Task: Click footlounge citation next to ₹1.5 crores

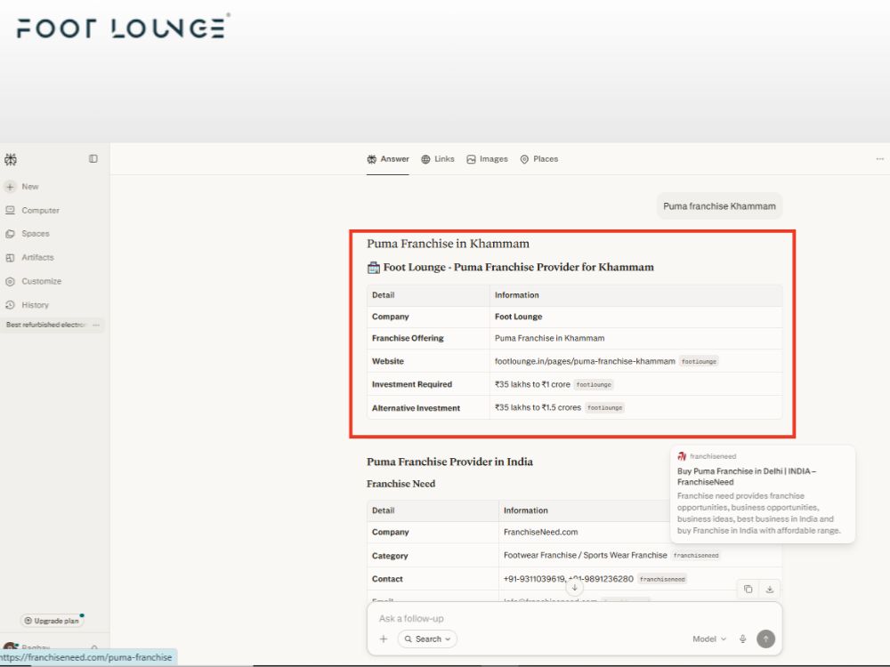Action: tap(604, 408)
